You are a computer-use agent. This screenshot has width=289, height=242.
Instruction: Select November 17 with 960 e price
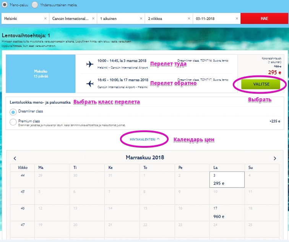tap(227, 213)
